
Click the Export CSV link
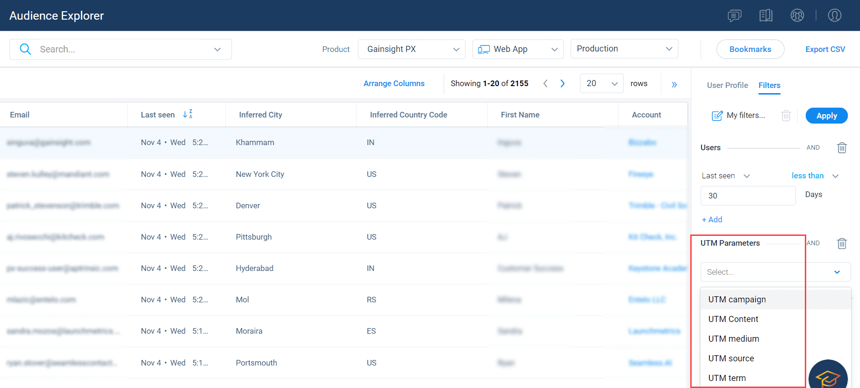825,49
